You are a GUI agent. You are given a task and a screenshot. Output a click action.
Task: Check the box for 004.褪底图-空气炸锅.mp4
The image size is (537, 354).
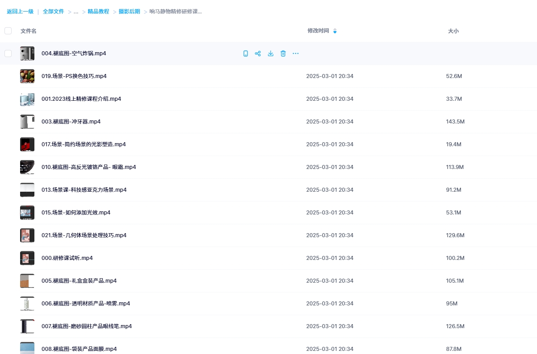pyautogui.click(x=8, y=54)
